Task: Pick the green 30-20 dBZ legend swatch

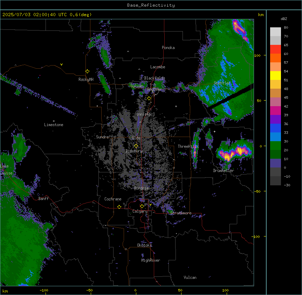Action: coord(275,146)
